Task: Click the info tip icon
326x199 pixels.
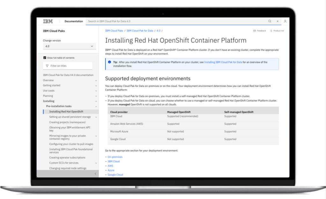Action: [109, 62]
